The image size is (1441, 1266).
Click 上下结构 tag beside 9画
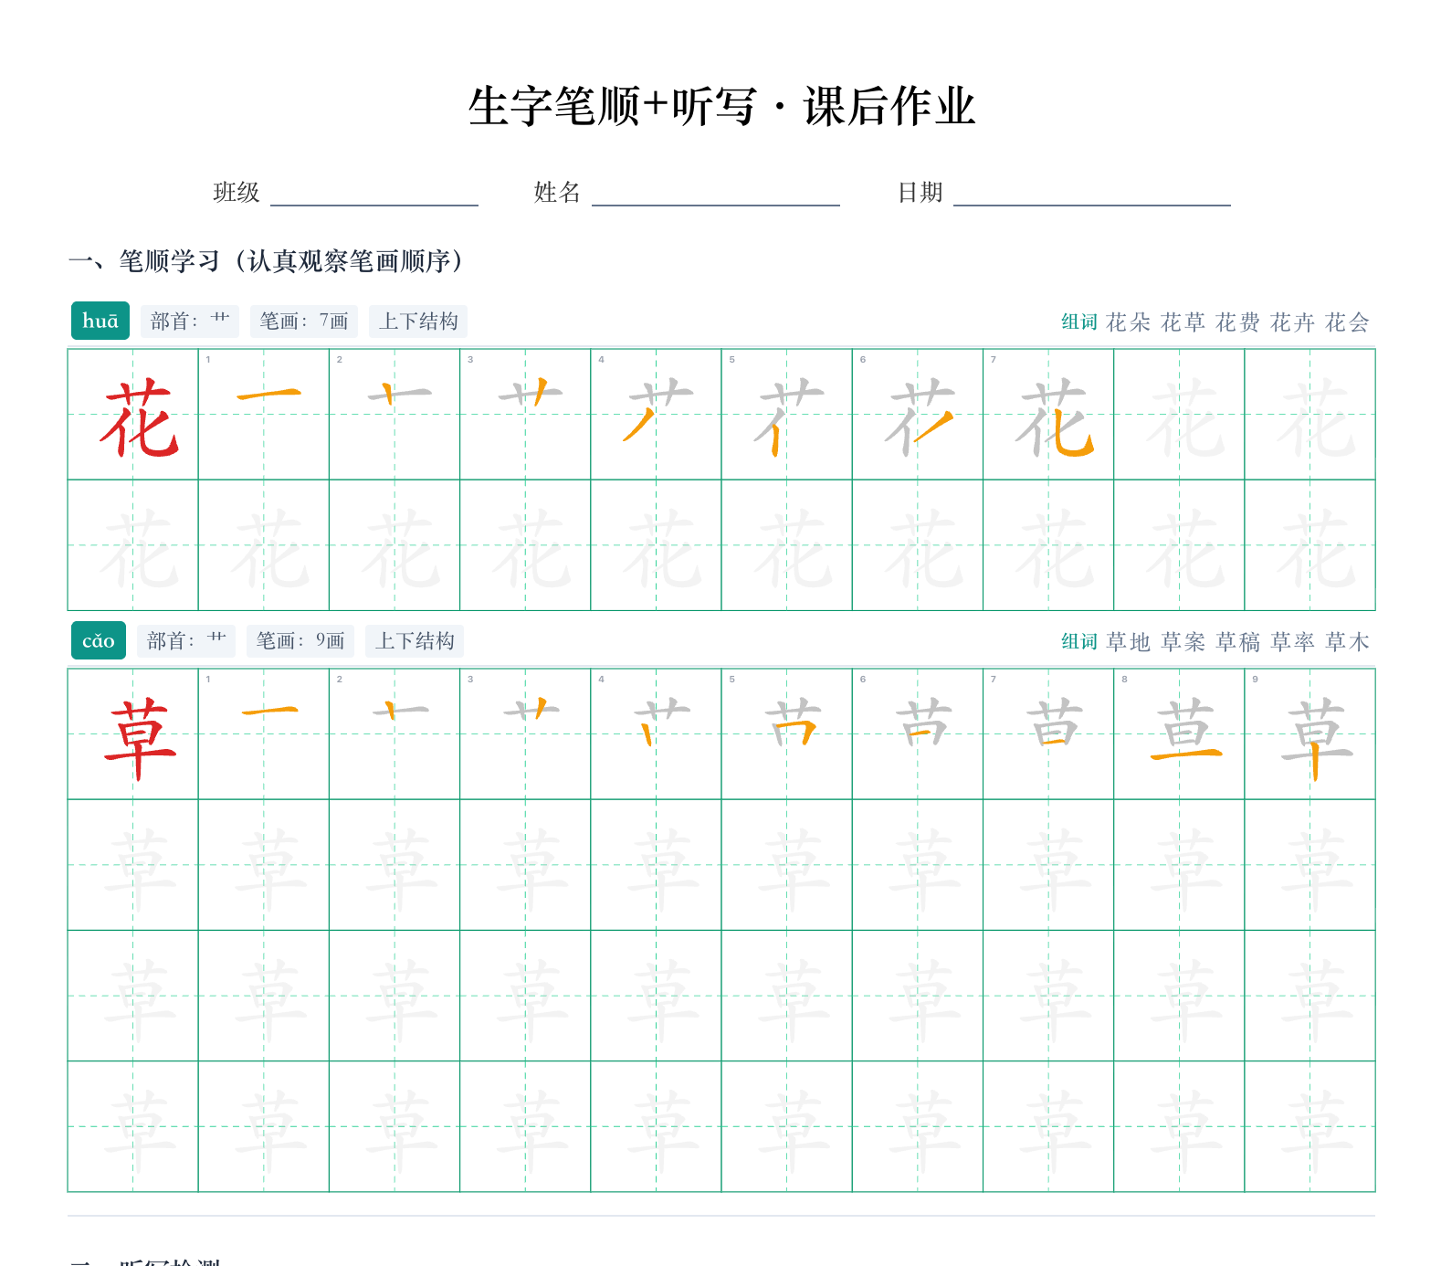pos(415,641)
